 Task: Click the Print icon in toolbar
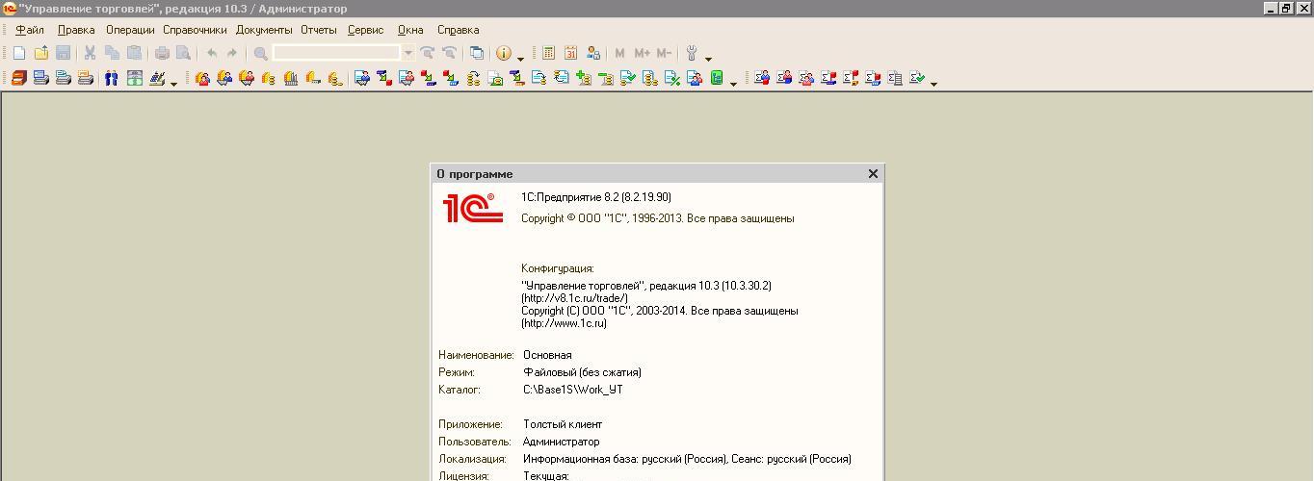(x=162, y=53)
